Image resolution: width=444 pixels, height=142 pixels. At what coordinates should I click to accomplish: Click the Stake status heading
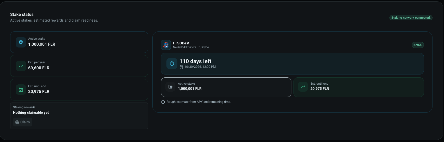(x=22, y=15)
